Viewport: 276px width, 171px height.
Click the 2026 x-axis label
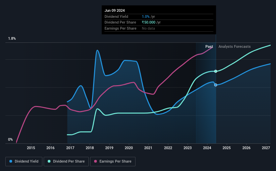[246, 148]
